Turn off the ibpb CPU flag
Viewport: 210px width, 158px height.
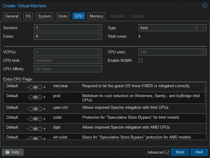click(31, 129)
